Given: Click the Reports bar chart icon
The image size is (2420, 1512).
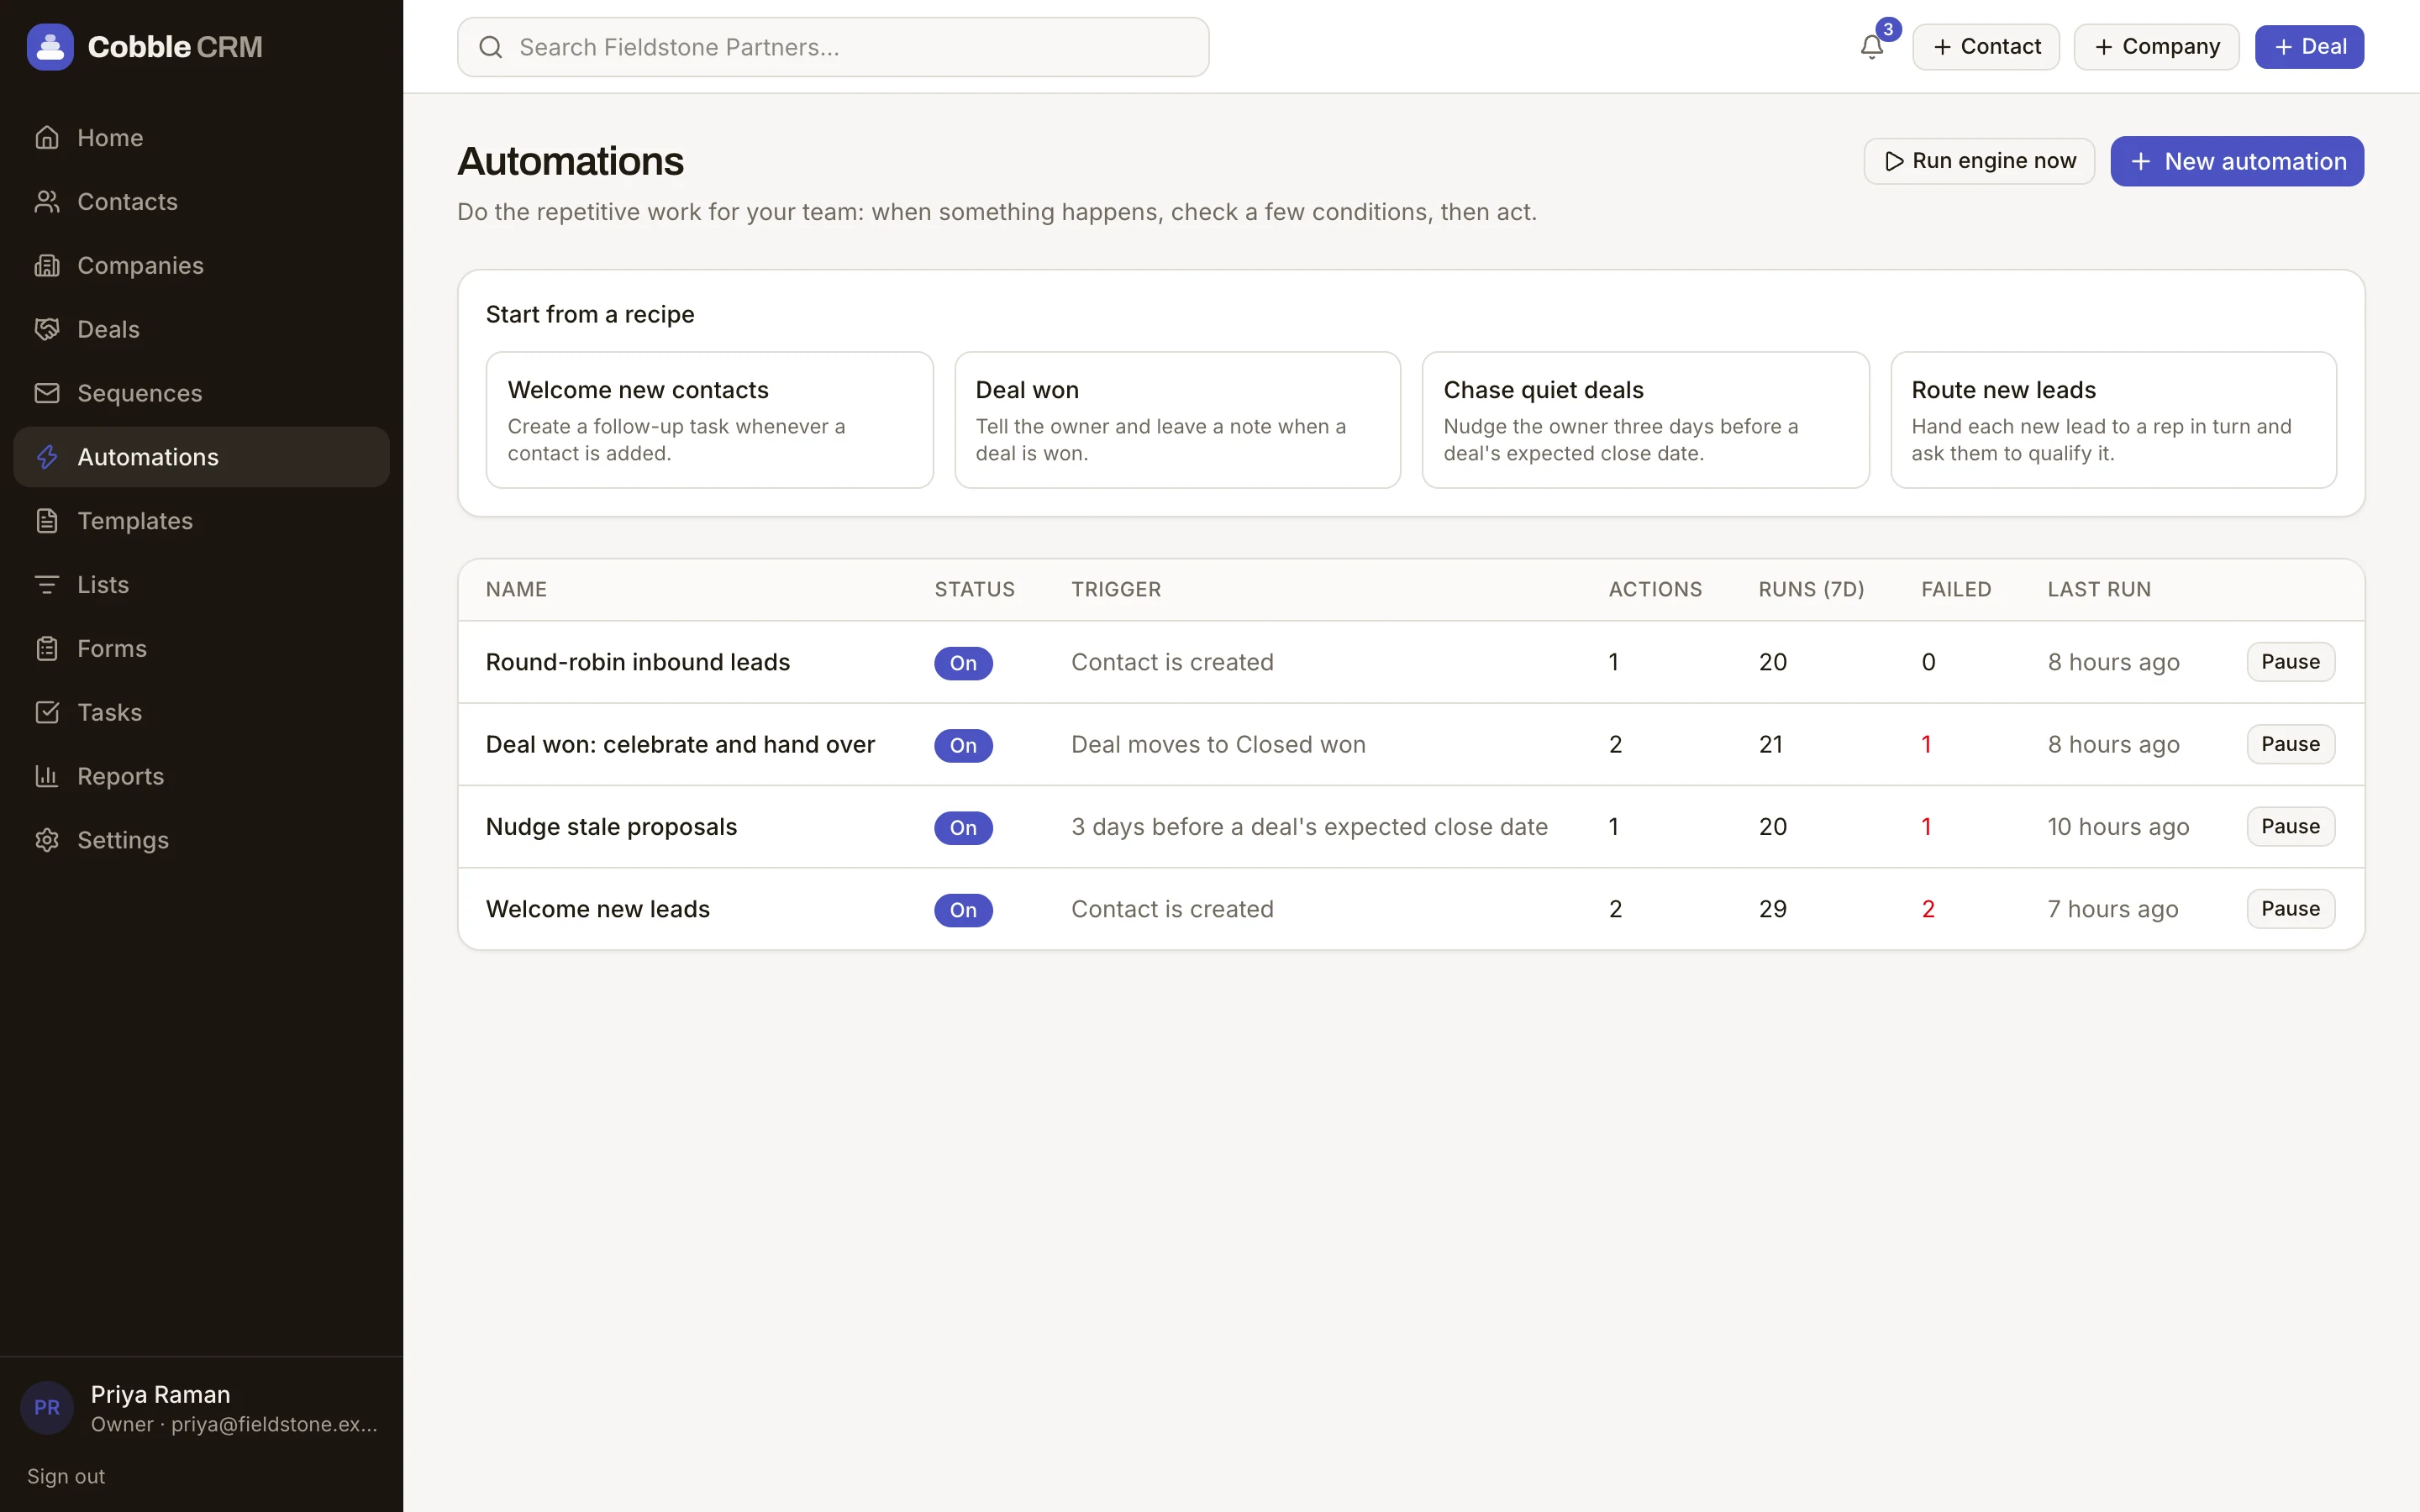Looking at the screenshot, I should click(x=47, y=776).
